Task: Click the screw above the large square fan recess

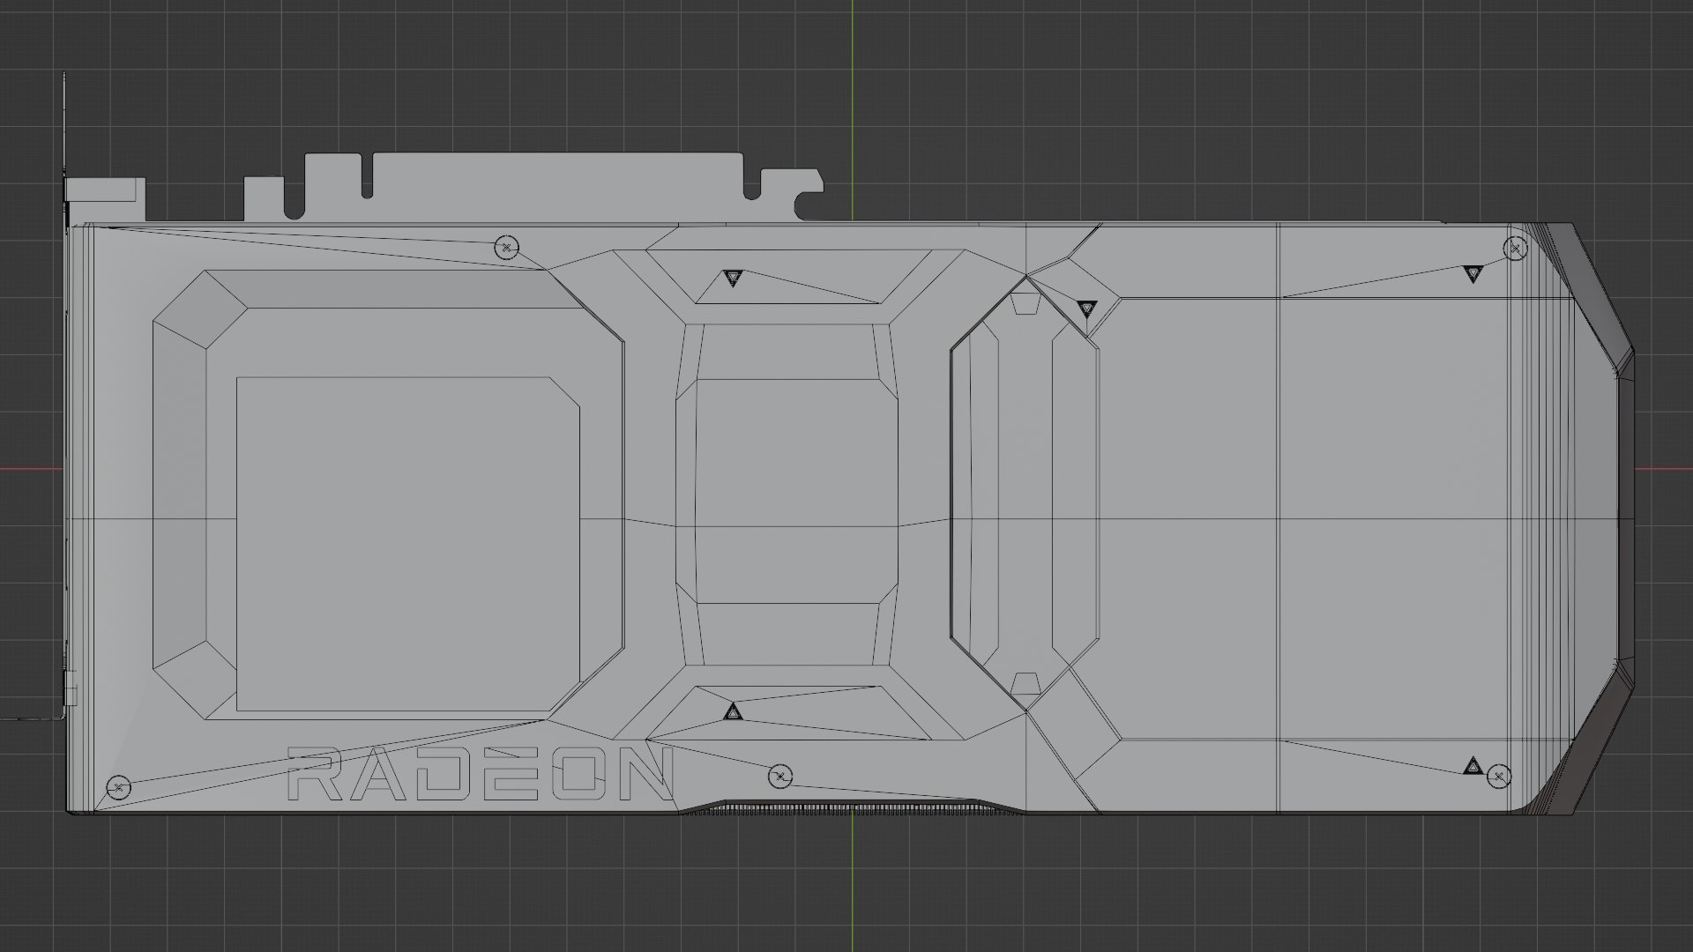Action: (x=506, y=248)
